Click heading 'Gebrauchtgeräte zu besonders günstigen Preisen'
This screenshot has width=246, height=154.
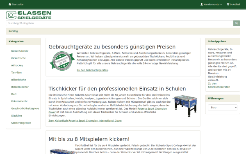112,47
